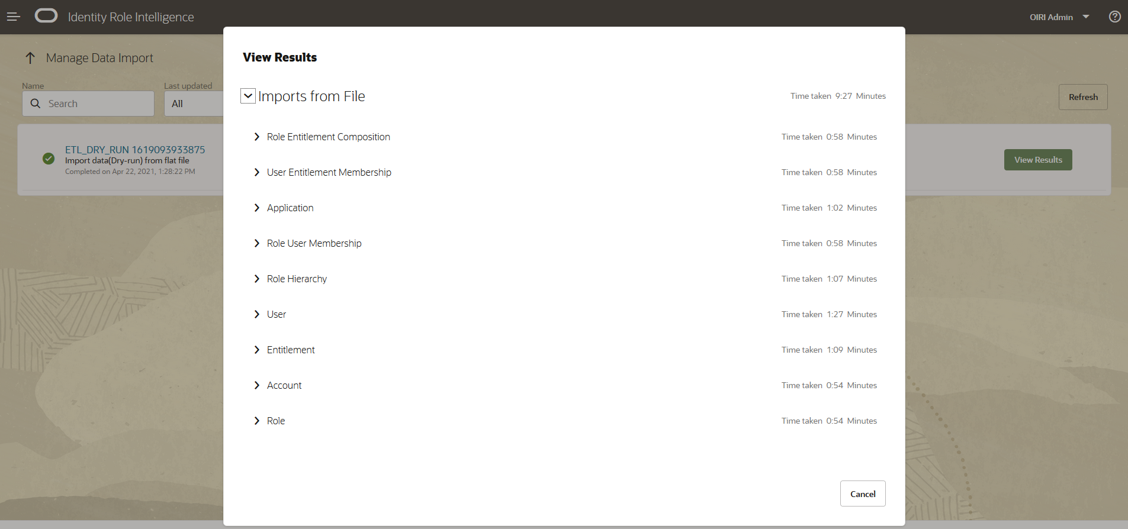This screenshot has height=529, width=1128.
Task: Open the hamburger navigation menu
Action: coord(14,17)
